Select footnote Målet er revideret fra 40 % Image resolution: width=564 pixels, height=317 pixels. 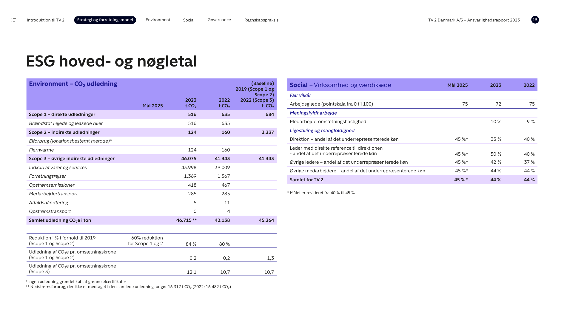pyautogui.click(x=321, y=193)
